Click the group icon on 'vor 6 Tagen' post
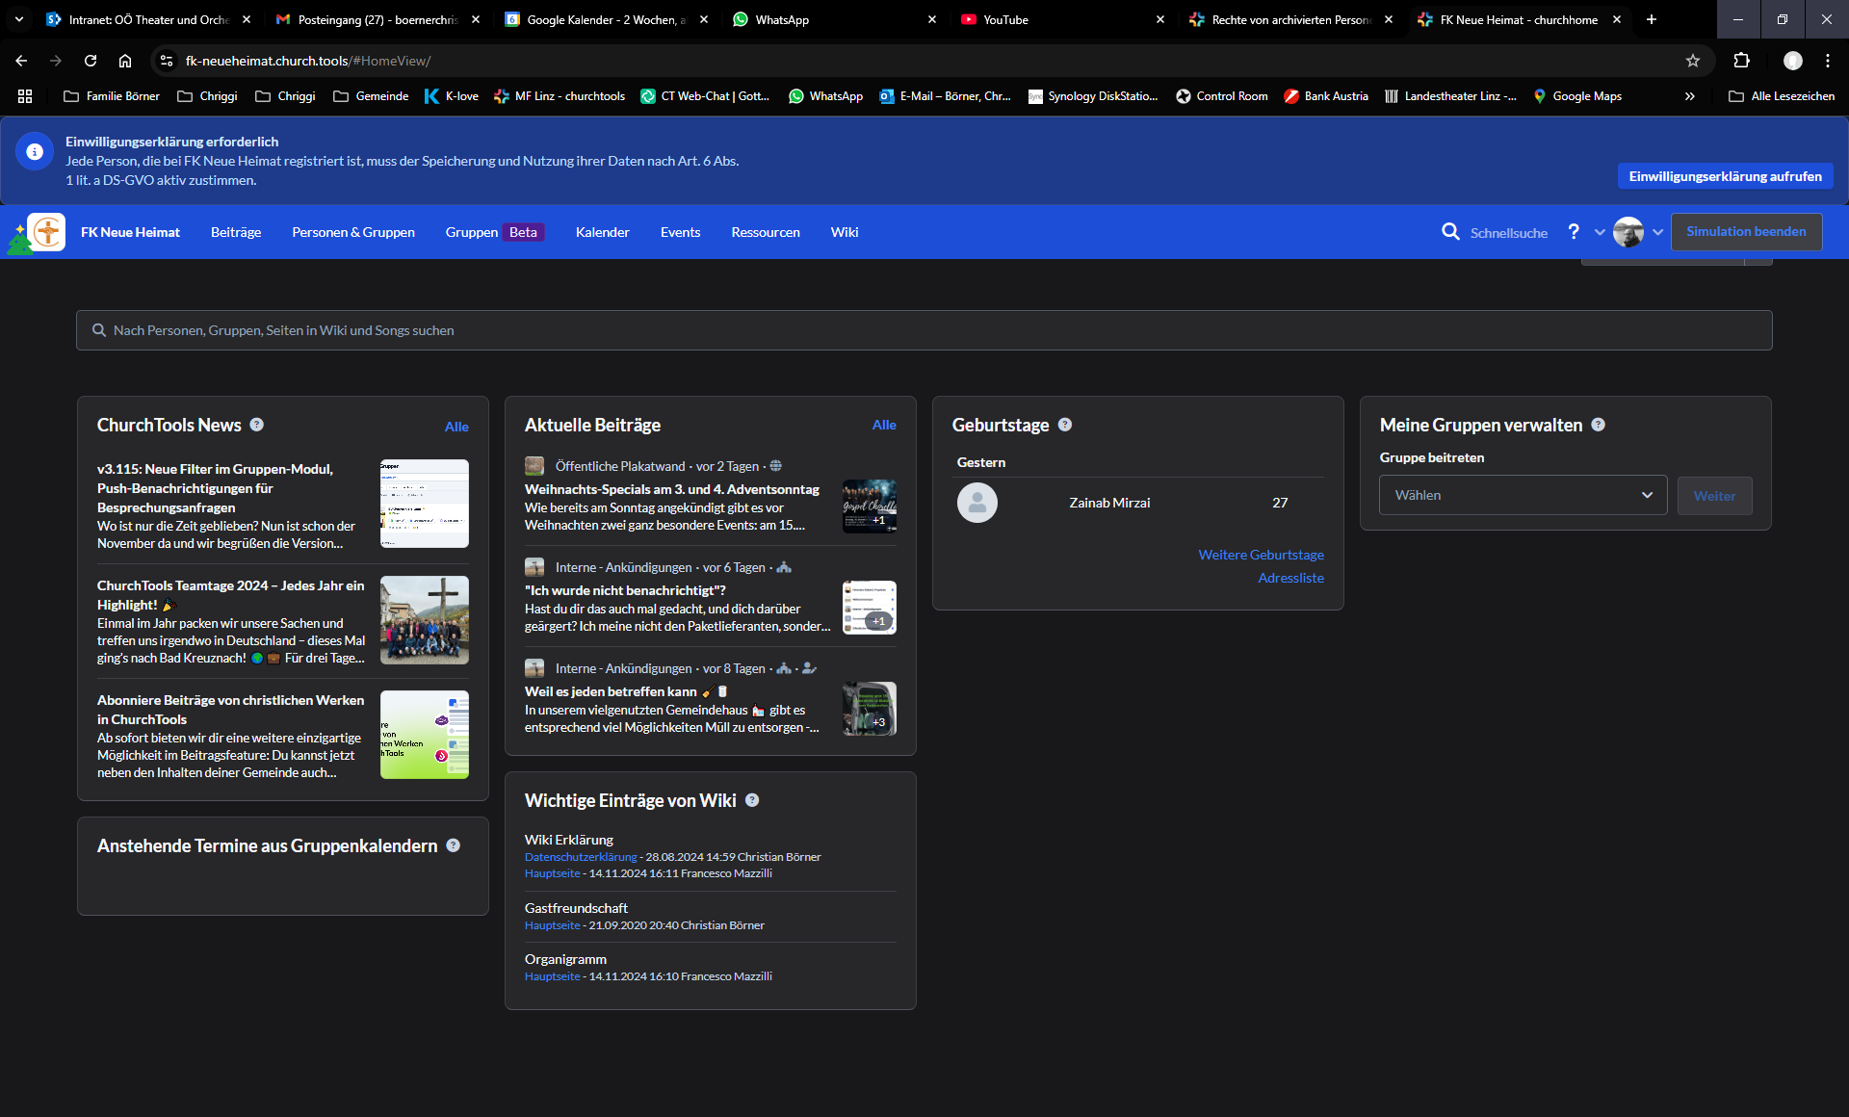 784,567
